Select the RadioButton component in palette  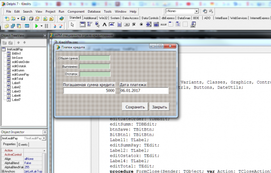141,25
